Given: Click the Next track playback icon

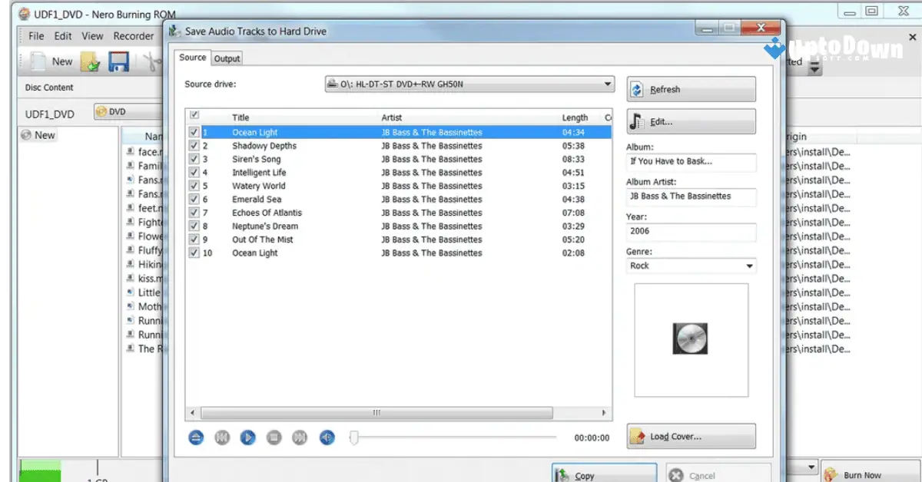Looking at the screenshot, I should pos(298,437).
